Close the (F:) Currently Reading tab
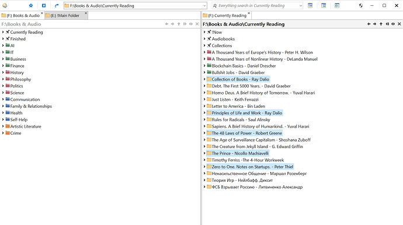 [249, 13]
